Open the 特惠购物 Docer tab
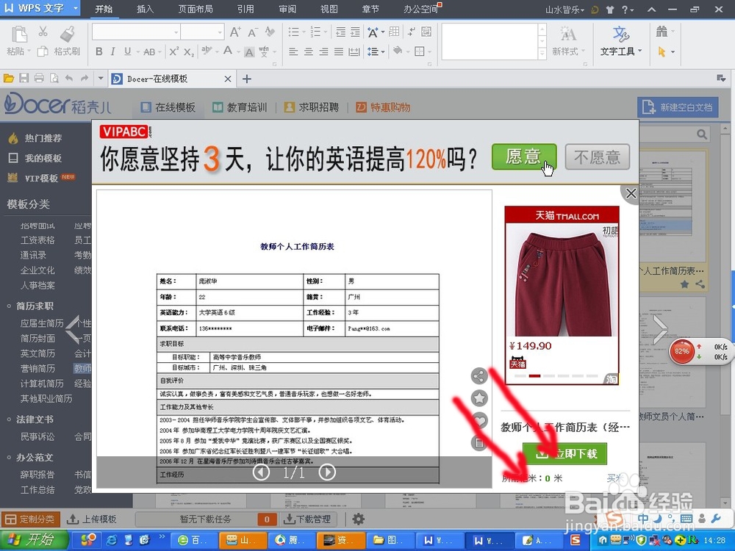Screen dimensions: 735x551 383,107
